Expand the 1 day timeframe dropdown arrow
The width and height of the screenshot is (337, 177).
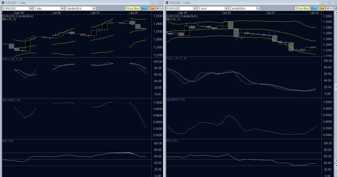[62, 8]
